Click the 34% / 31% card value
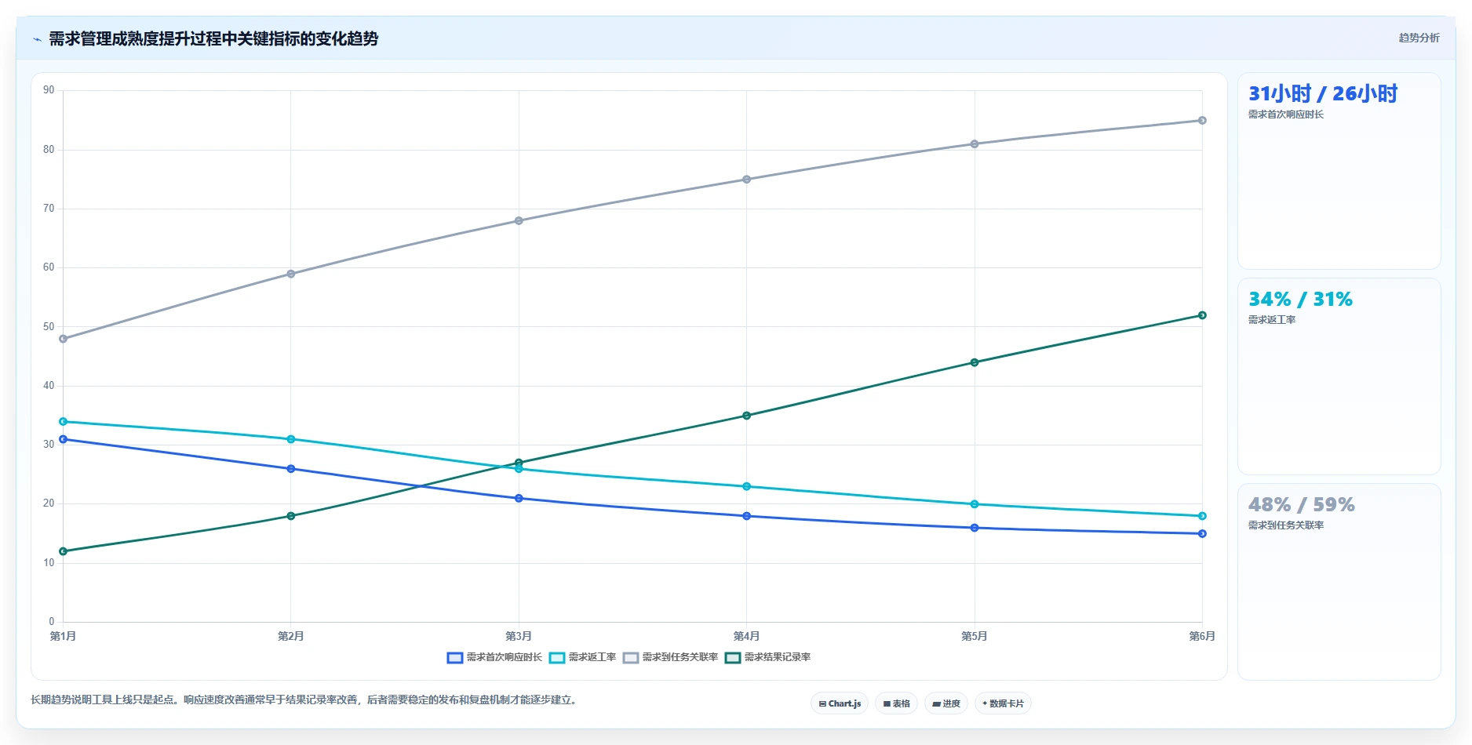Screen dimensions: 1472x745 (x=1301, y=299)
